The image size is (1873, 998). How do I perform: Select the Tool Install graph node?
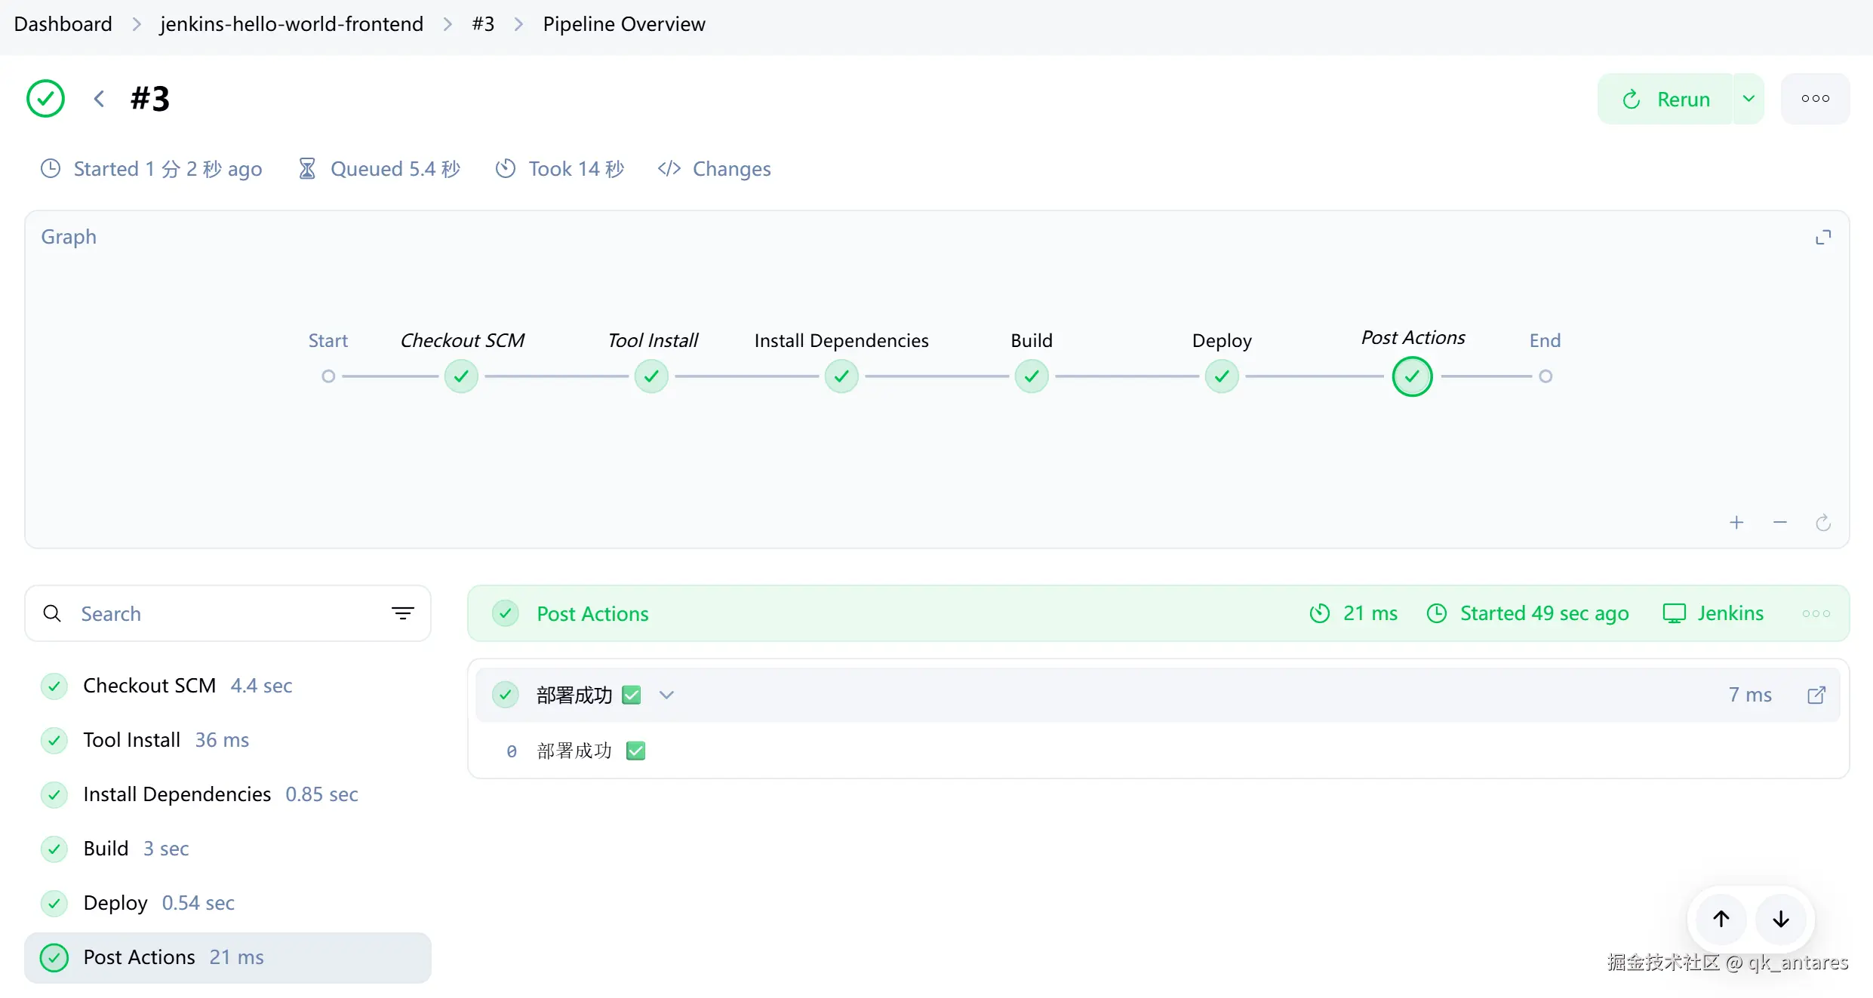tap(651, 376)
